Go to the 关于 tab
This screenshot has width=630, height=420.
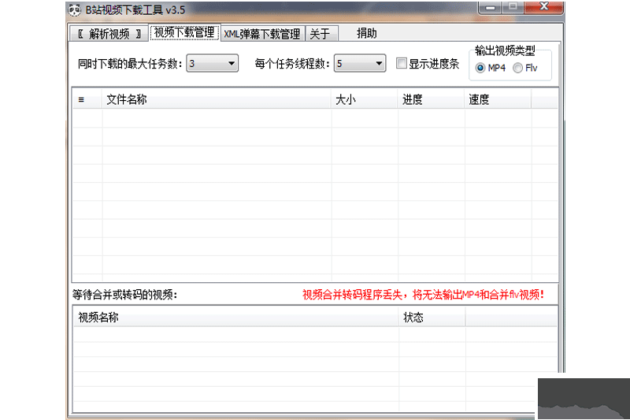[x=320, y=34]
